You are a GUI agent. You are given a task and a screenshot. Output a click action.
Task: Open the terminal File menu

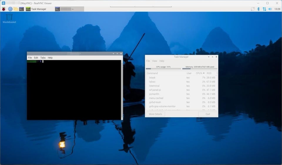click(30, 58)
